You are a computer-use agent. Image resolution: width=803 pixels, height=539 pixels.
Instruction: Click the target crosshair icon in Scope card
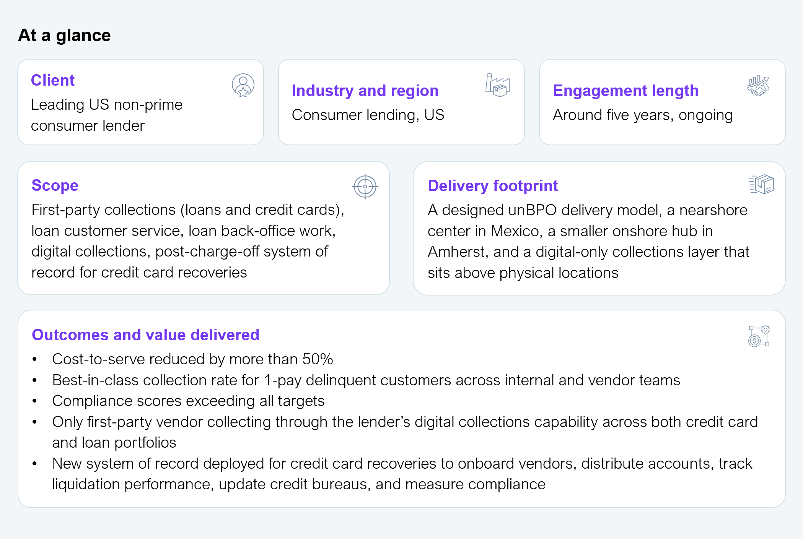pyautogui.click(x=365, y=187)
